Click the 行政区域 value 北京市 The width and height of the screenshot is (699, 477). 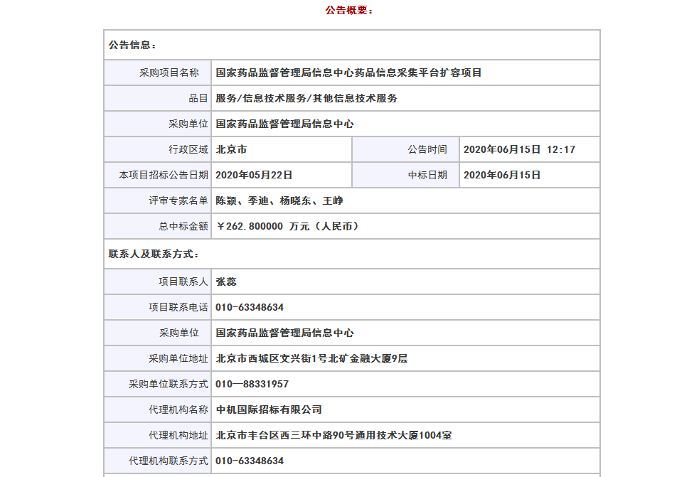pyautogui.click(x=231, y=149)
